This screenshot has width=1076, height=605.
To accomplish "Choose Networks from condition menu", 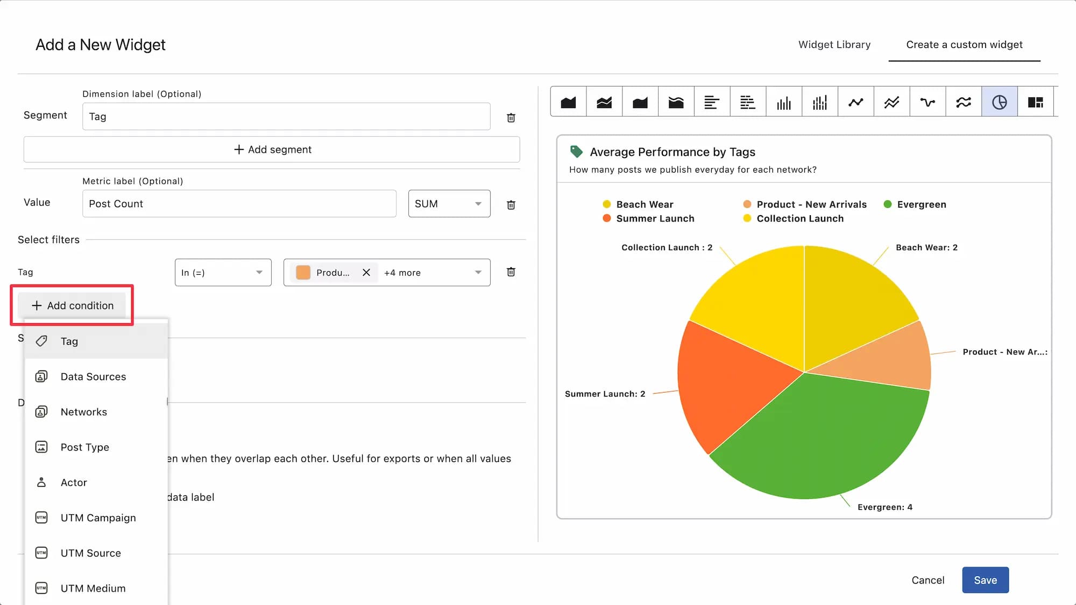I will 84,412.
